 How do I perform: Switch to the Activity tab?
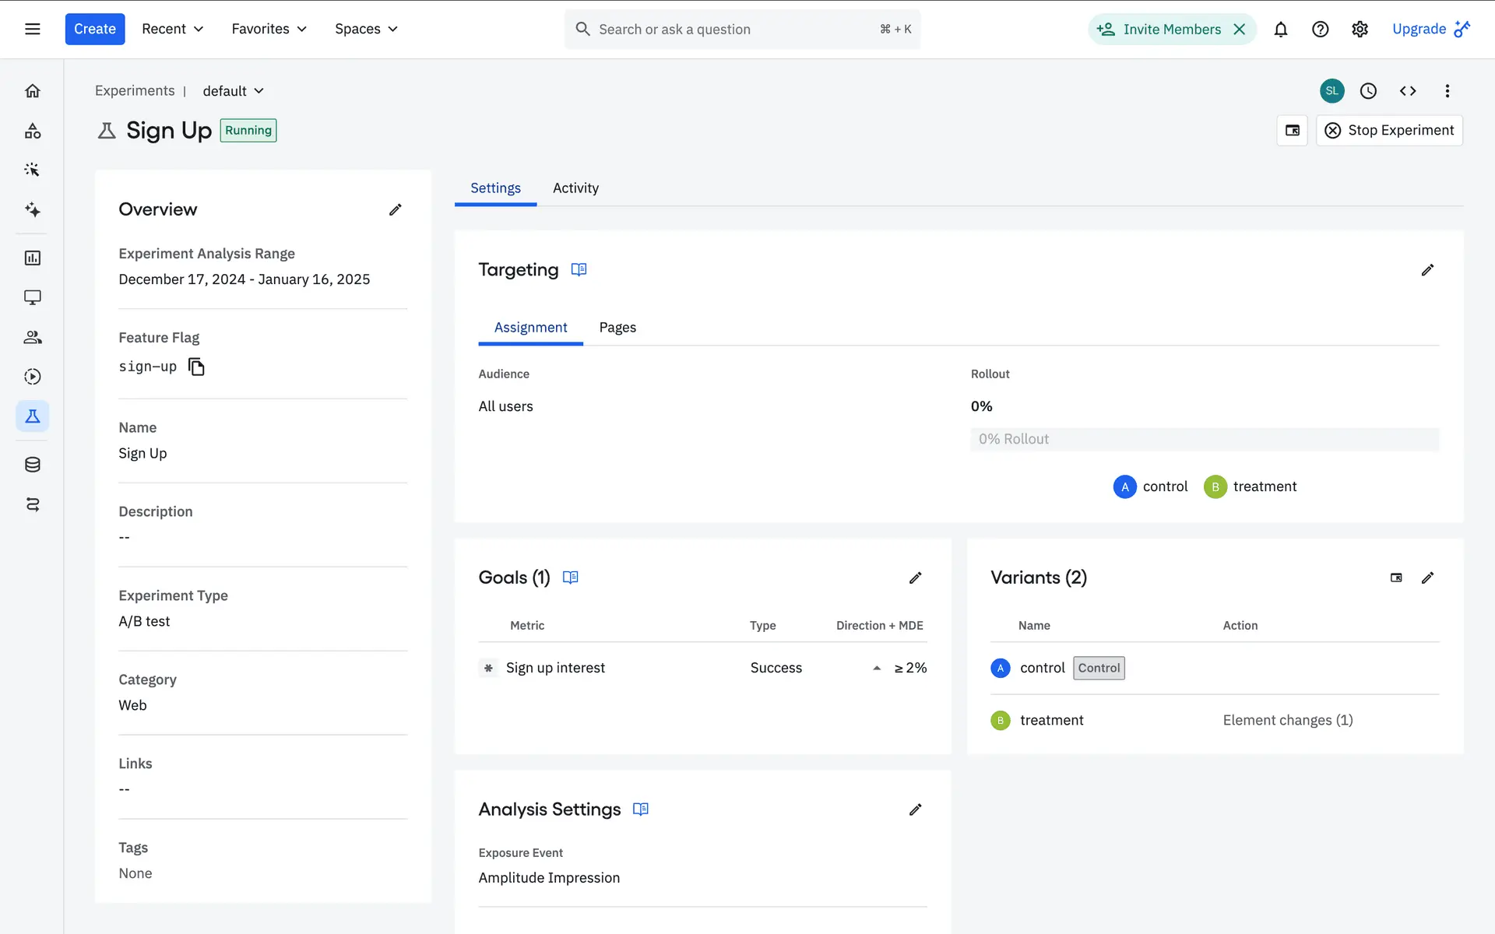[x=575, y=188]
